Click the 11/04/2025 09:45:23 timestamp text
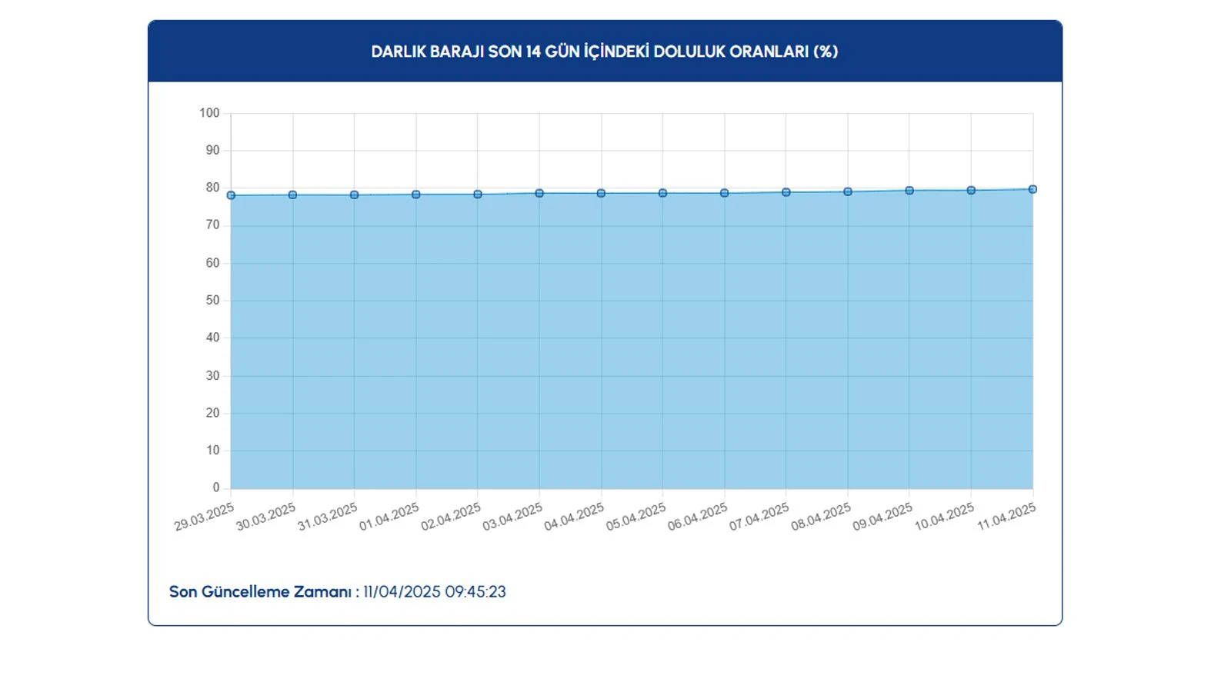 (x=435, y=592)
